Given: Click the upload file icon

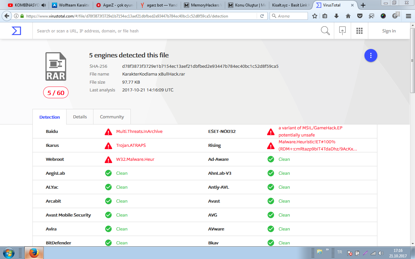Looking at the screenshot, I should [342, 31].
